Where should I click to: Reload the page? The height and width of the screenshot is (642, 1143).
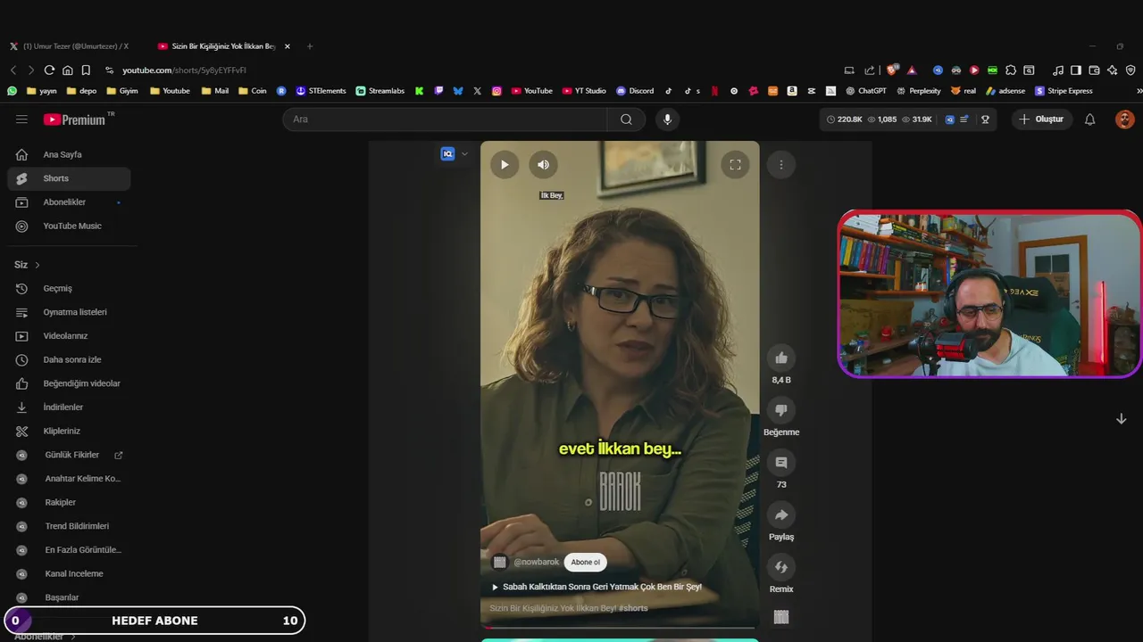tap(49, 70)
